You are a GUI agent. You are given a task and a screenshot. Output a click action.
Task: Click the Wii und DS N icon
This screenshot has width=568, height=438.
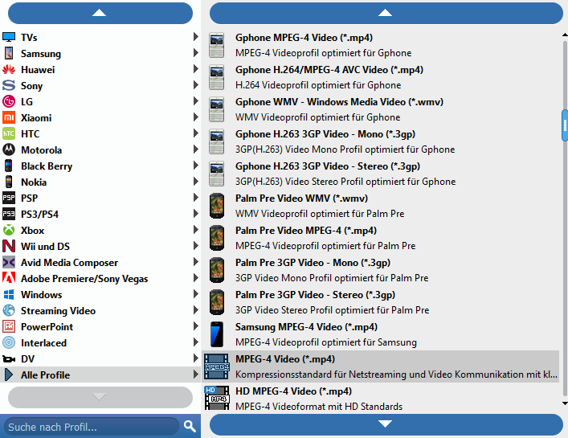(9, 246)
